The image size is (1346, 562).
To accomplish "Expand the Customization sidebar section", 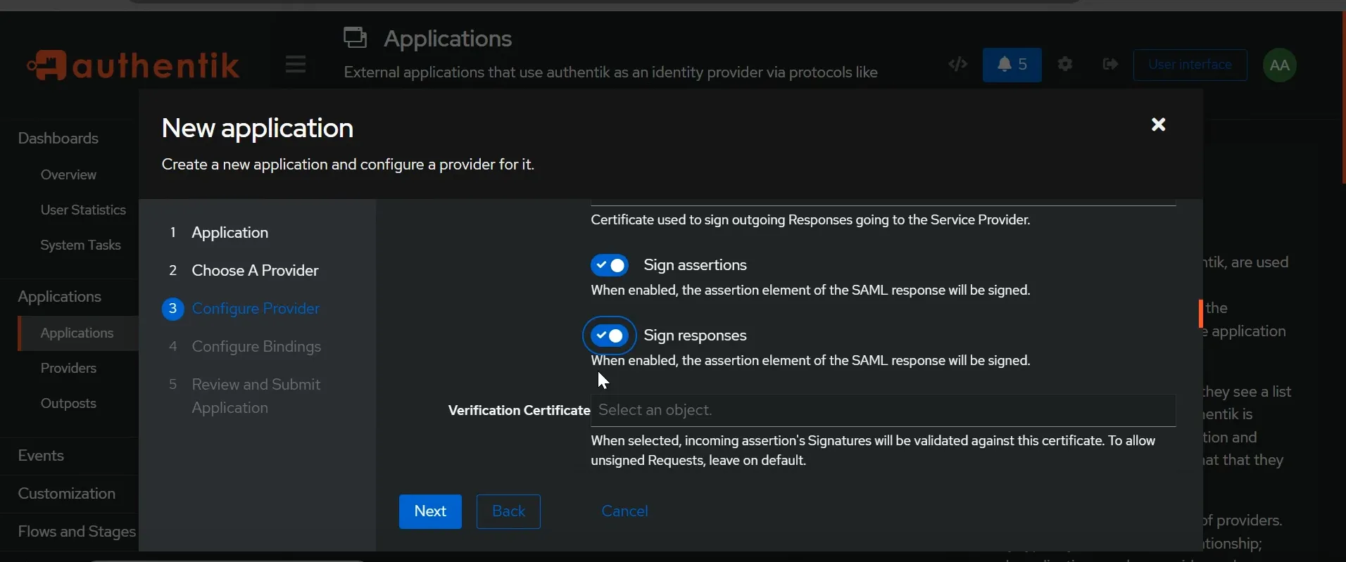I will 68,494.
